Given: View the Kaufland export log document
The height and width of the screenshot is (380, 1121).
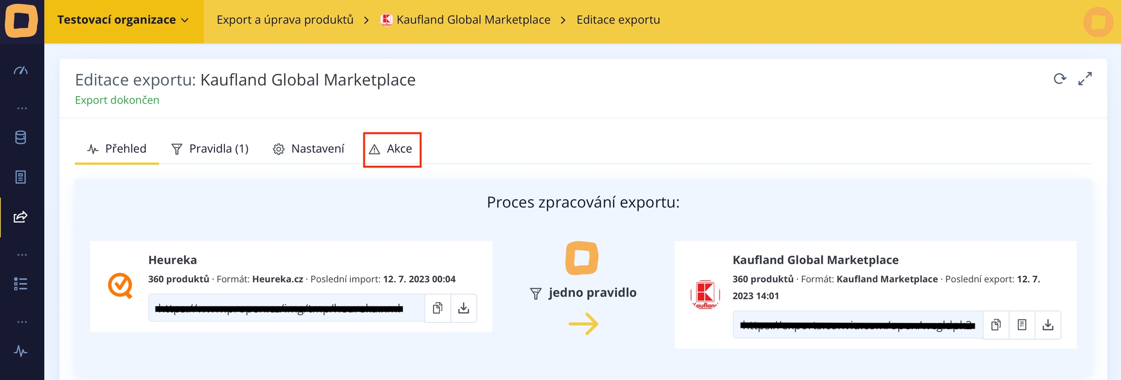Looking at the screenshot, I should pyautogui.click(x=1022, y=325).
